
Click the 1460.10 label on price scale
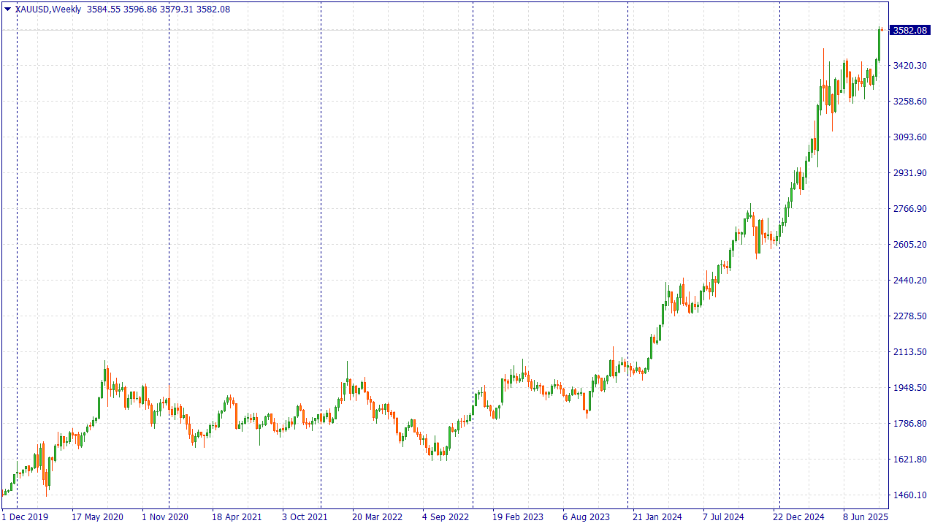click(909, 495)
